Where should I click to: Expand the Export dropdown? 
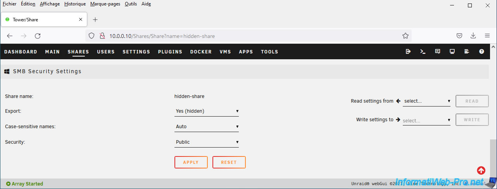(x=207, y=111)
